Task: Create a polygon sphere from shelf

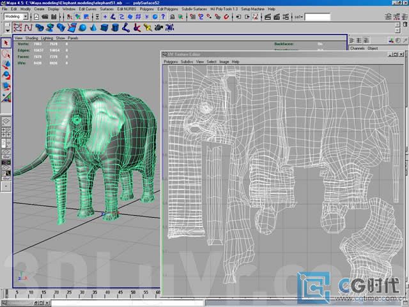Action: click(82, 28)
